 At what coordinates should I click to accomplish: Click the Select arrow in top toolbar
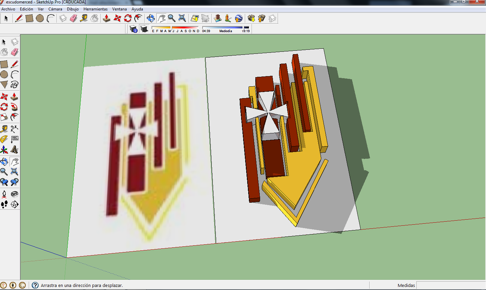pyautogui.click(x=6, y=18)
